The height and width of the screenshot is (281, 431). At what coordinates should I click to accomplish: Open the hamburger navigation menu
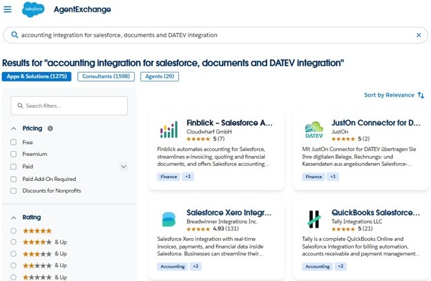(x=8, y=10)
